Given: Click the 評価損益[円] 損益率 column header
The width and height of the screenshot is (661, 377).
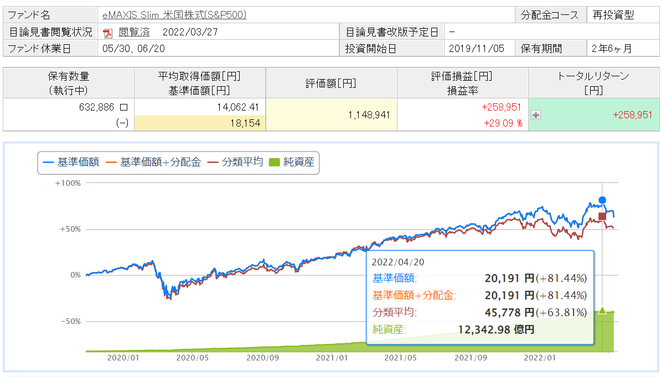Looking at the screenshot, I should coord(462,83).
